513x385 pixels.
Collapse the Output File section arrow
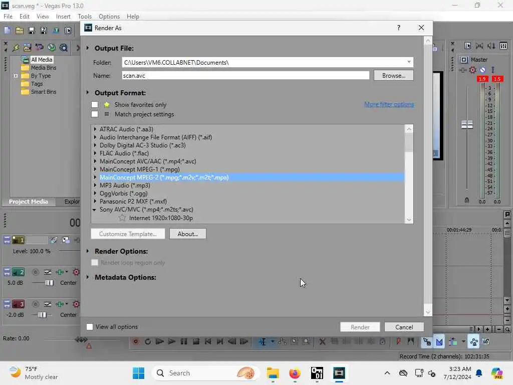coord(88,48)
